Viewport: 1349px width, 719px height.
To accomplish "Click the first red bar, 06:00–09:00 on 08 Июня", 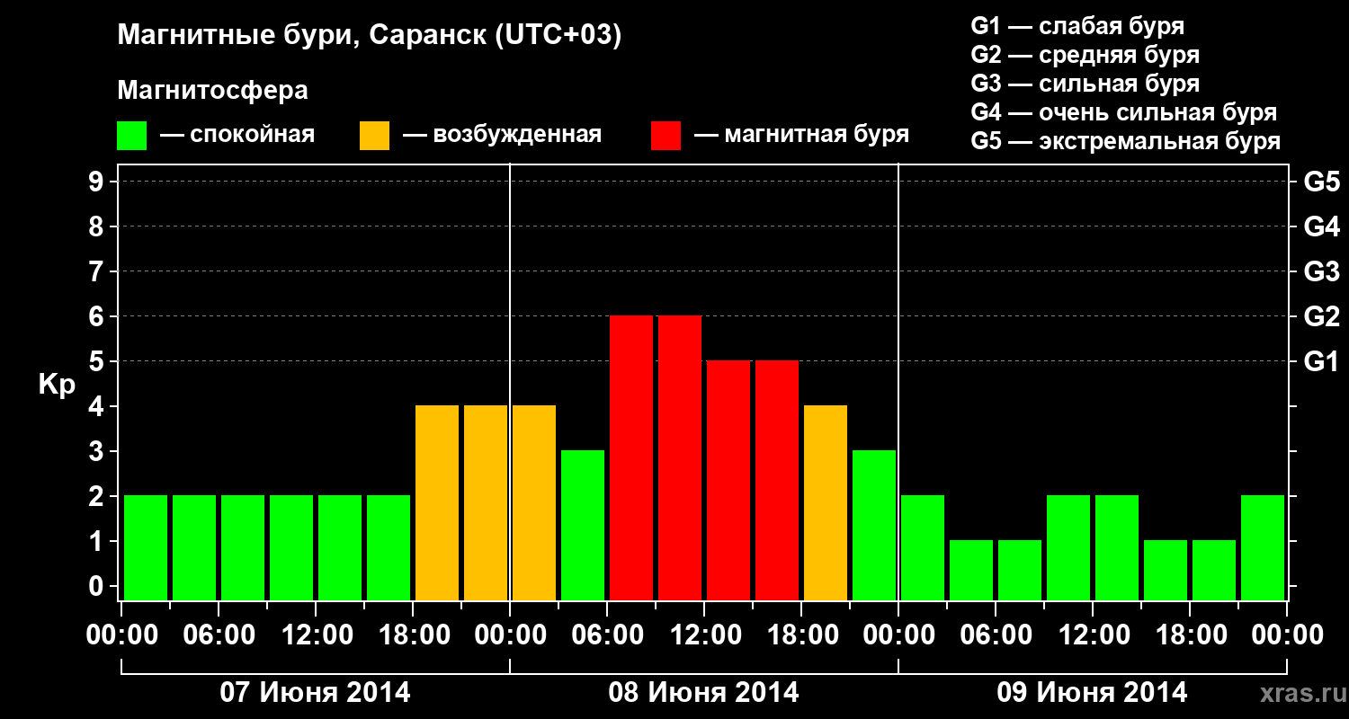I will tap(631, 458).
